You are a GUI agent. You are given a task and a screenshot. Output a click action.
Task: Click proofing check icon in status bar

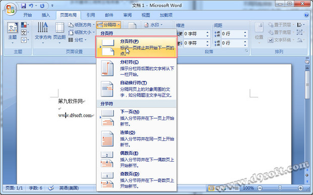(51, 188)
